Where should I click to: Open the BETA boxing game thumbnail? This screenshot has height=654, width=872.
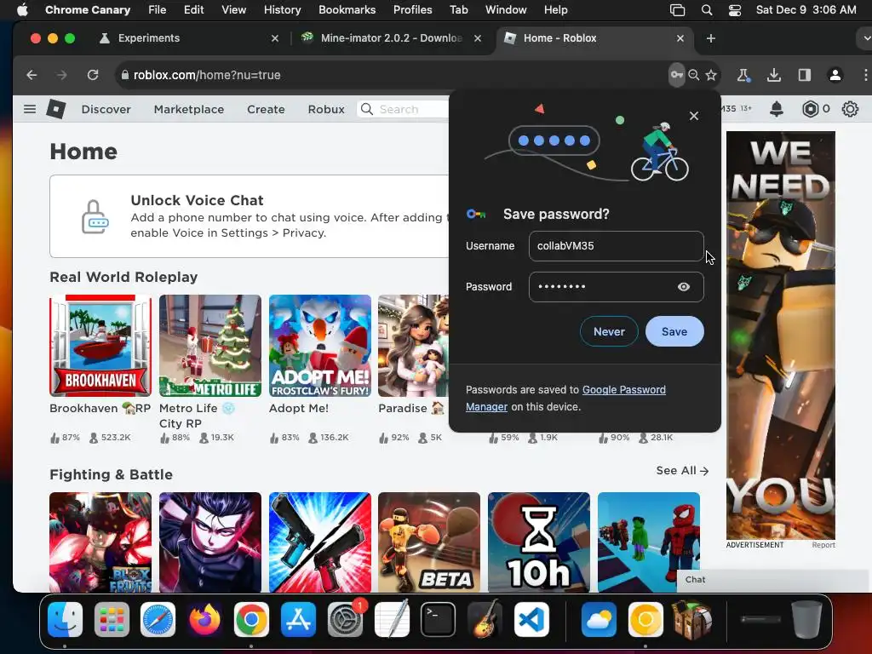pyautogui.click(x=429, y=542)
